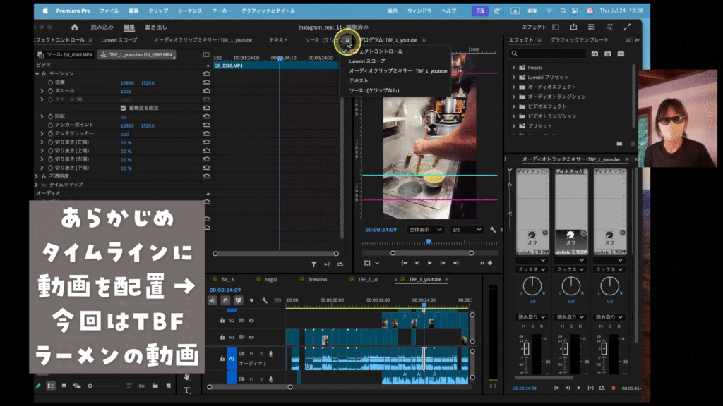Click the Play button in Program monitor
This screenshot has height=406, width=723.
430,263
